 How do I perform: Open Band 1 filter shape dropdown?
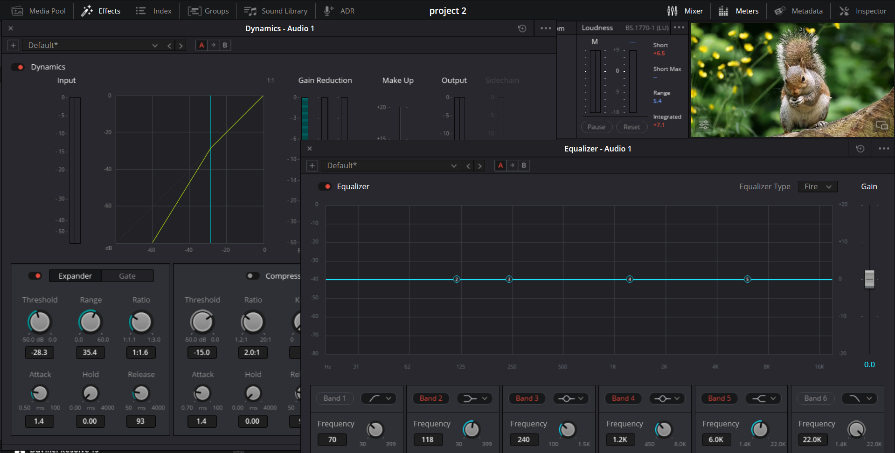(378, 398)
